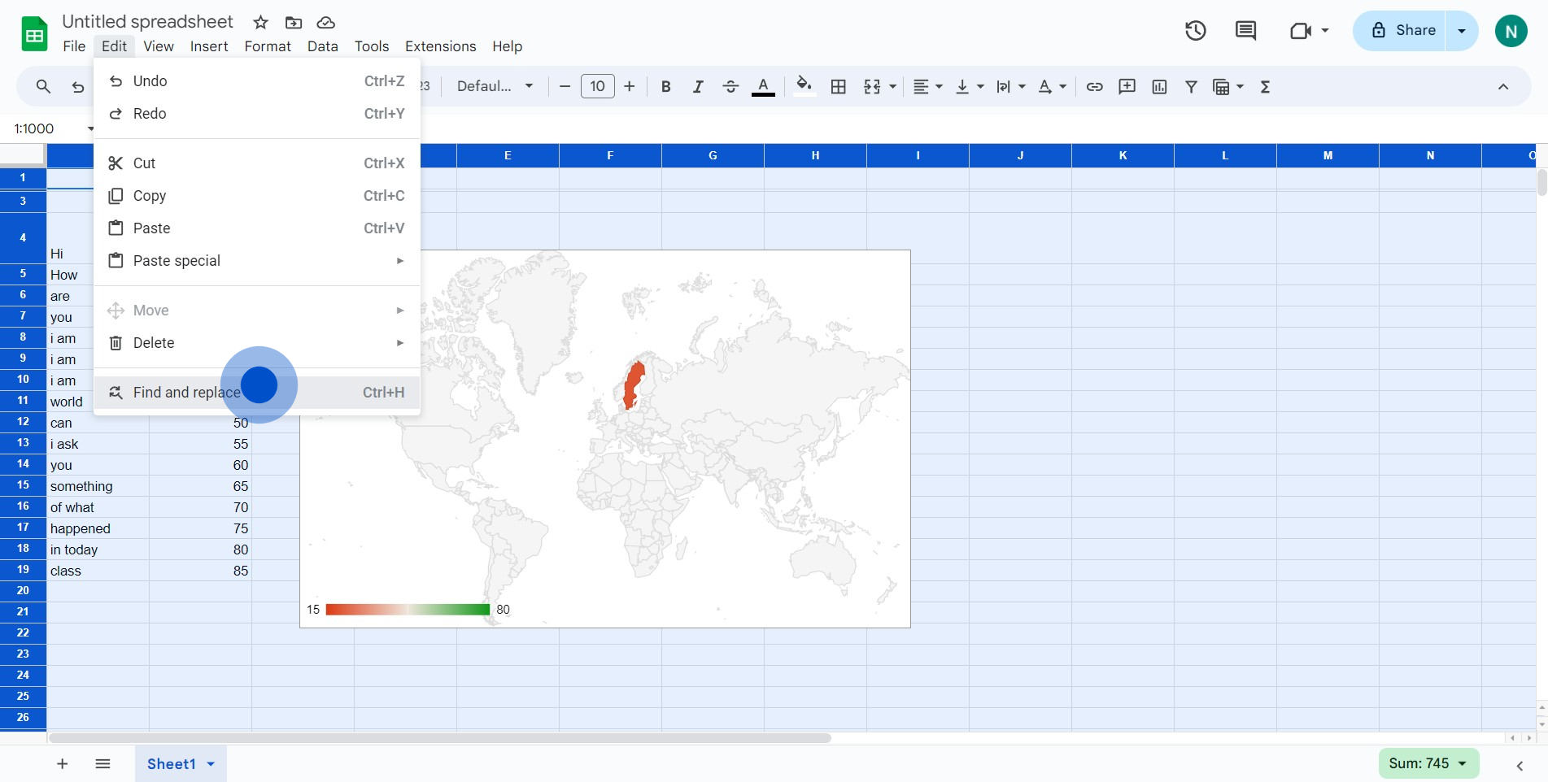Open the Help menu
1548x782 pixels.
tap(507, 46)
